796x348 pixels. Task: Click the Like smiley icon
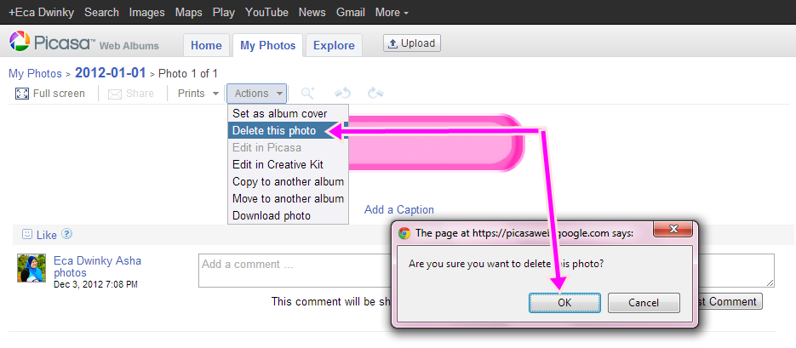[x=27, y=234]
